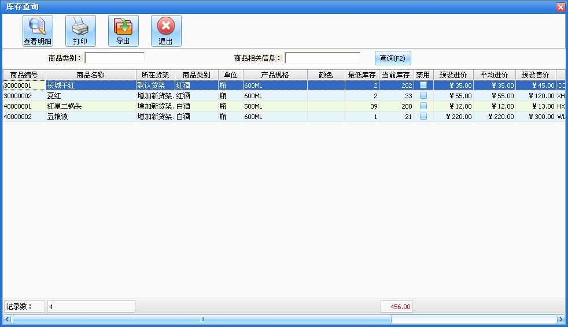568x327 pixels.
Task: Select the 五粮液 product name
Action: click(91, 117)
